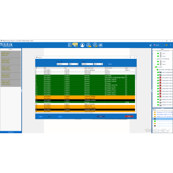Open the plain user profile icon
This screenshot has width=173, height=173.
click(x=82, y=45)
